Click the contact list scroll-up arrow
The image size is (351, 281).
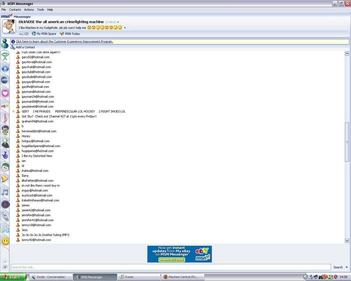pyautogui.click(x=347, y=53)
